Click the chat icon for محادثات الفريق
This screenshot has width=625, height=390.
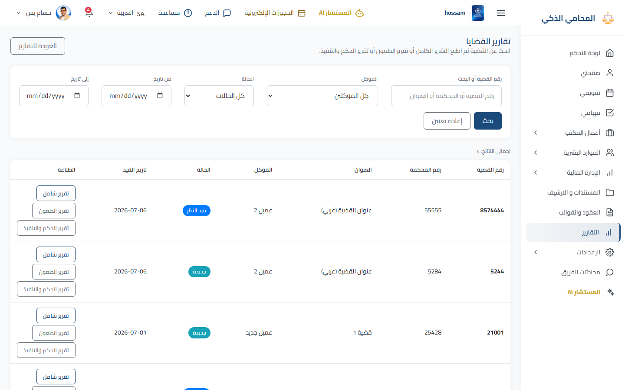pos(610,272)
